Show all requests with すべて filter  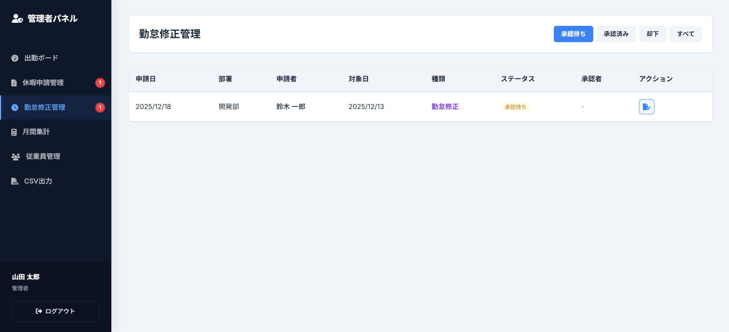pyautogui.click(x=685, y=34)
